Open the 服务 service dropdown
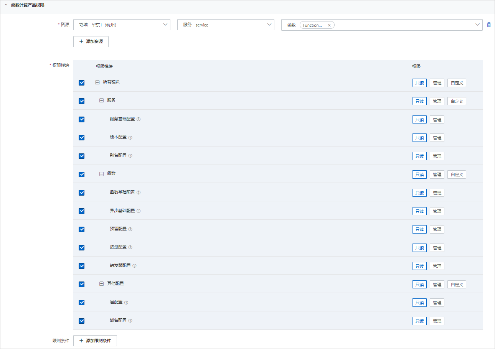 pyautogui.click(x=226, y=25)
